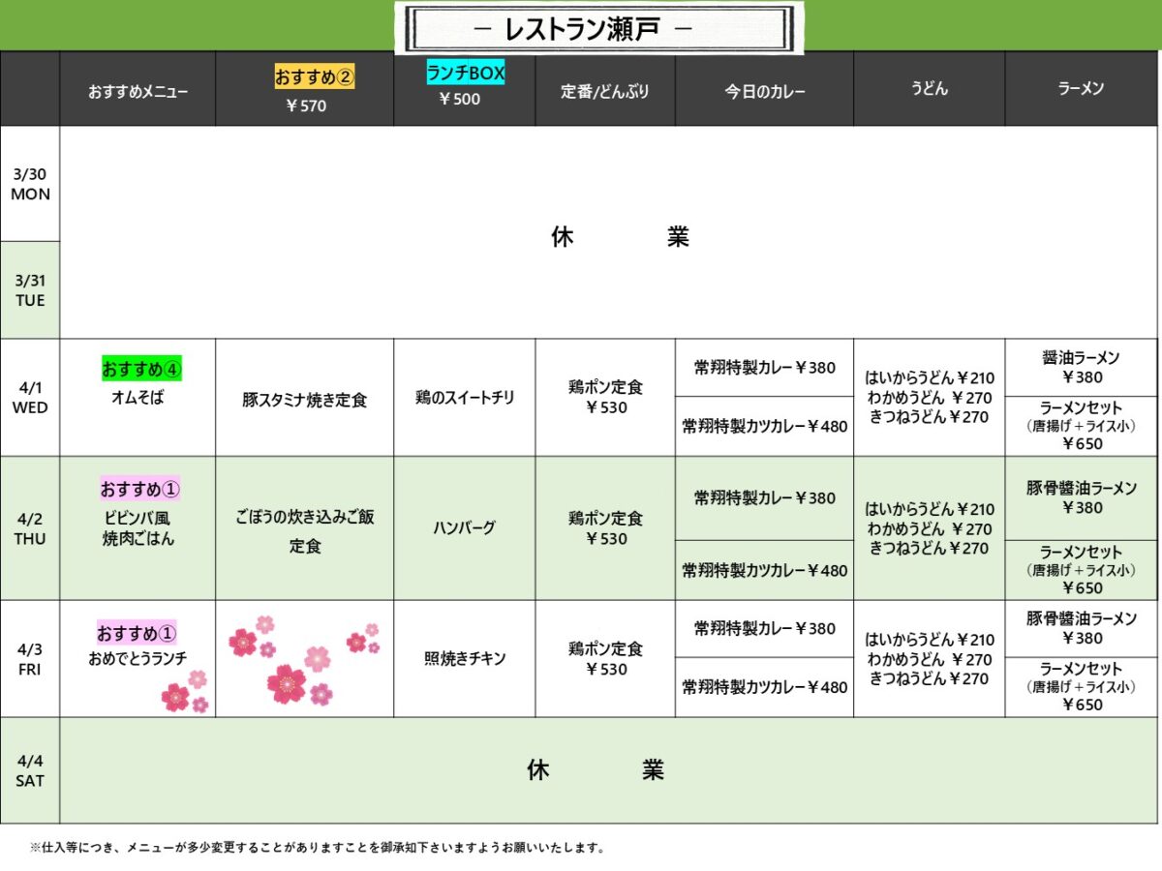1162x871 pixels.
Task: Click the 豚スタミナ焼き定食 menu item
Action: [x=304, y=400]
